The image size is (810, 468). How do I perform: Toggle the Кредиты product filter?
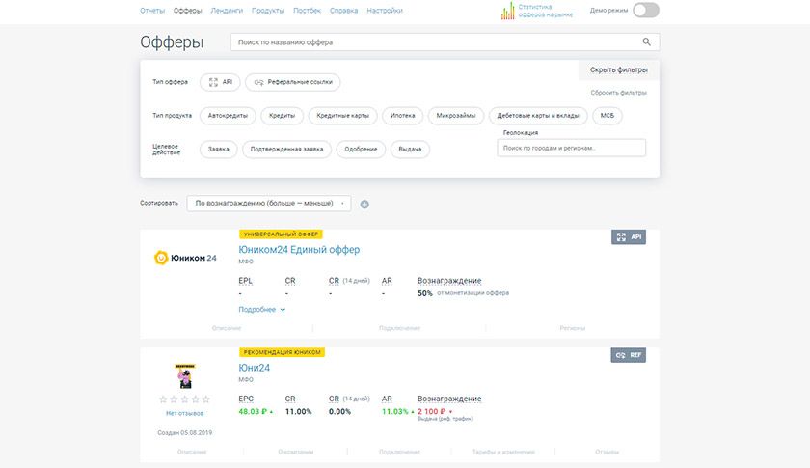[x=282, y=116]
